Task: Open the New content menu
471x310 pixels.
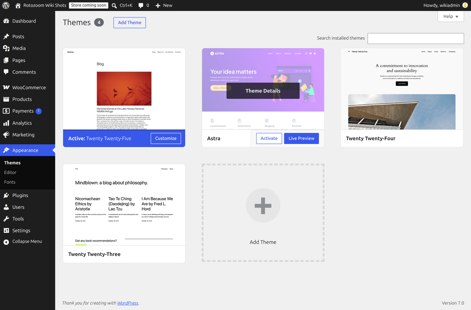Action: [x=164, y=5]
